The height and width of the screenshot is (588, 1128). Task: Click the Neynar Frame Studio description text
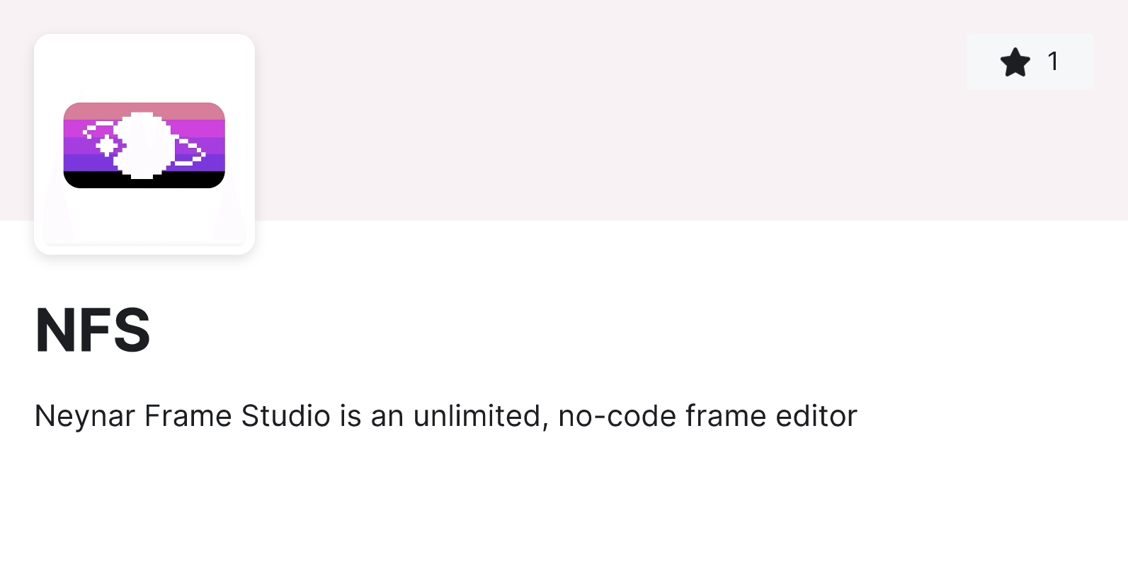click(x=446, y=416)
